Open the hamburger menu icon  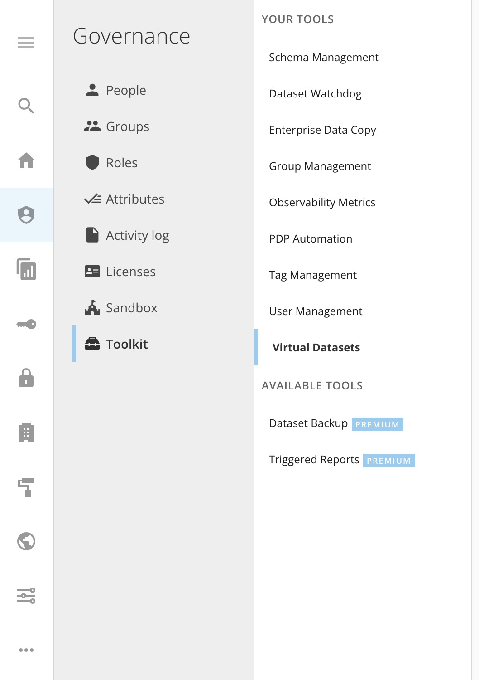point(26,43)
